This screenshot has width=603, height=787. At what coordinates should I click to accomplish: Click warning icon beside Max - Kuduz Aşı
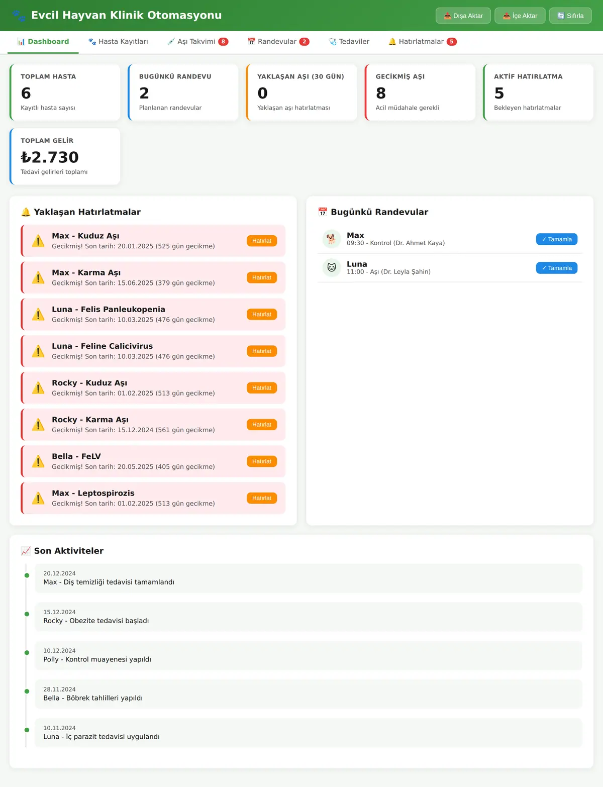(x=38, y=241)
